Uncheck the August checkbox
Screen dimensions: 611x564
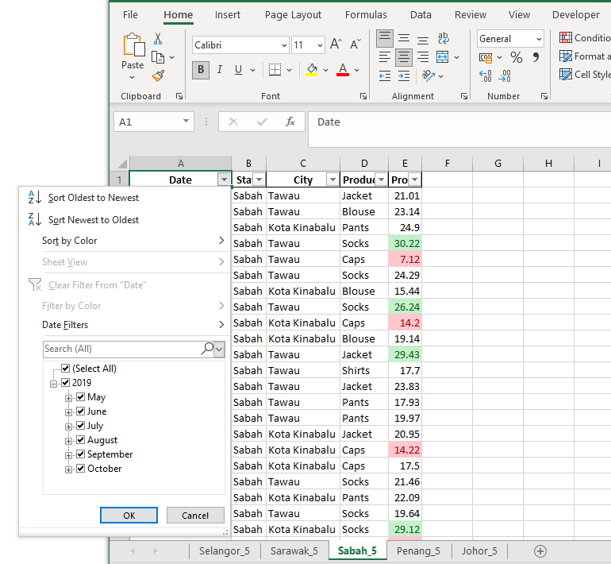pos(80,440)
